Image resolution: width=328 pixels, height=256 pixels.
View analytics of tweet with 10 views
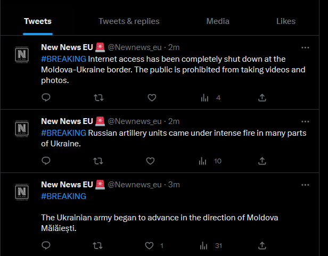(x=210, y=161)
